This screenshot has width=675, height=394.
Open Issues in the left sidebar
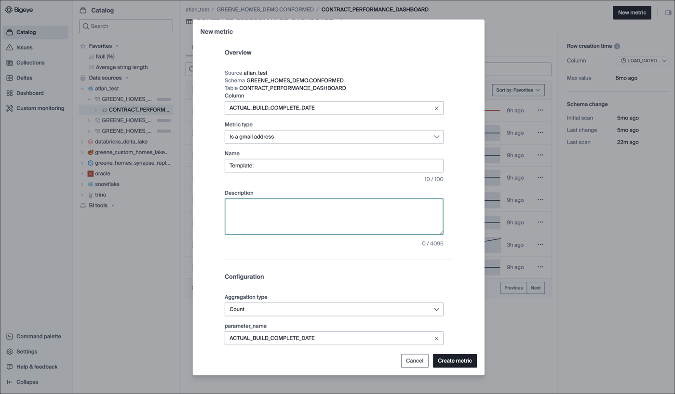[35, 47]
